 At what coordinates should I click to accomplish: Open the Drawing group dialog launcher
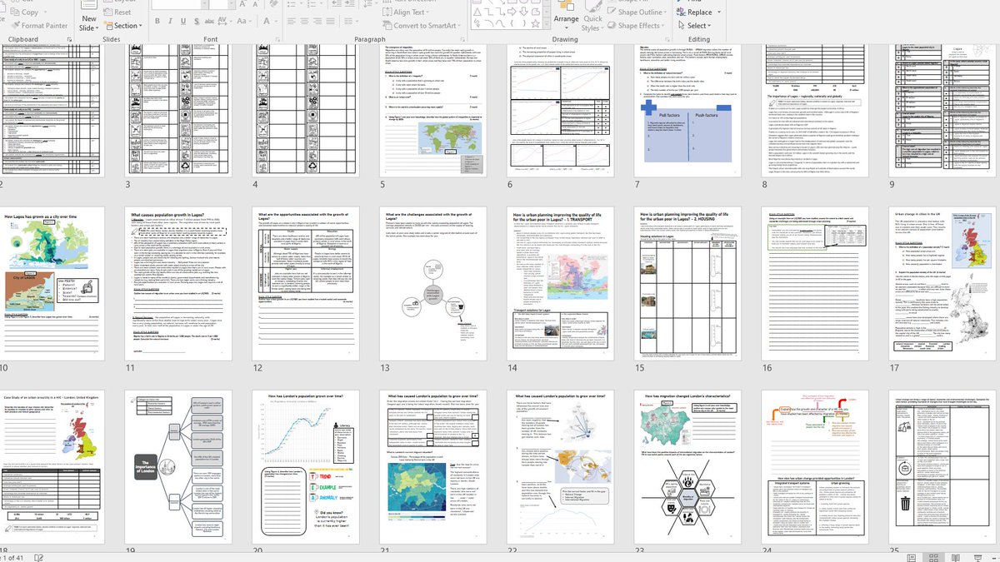pyautogui.click(x=667, y=39)
